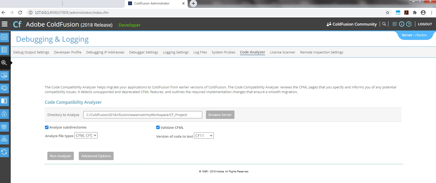Open the Adobe Acrobat extension icon

click(406, 13)
